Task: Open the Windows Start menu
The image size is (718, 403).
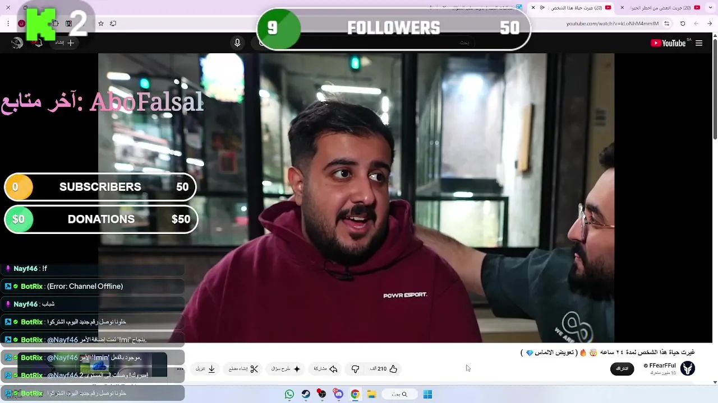Action: [427, 394]
